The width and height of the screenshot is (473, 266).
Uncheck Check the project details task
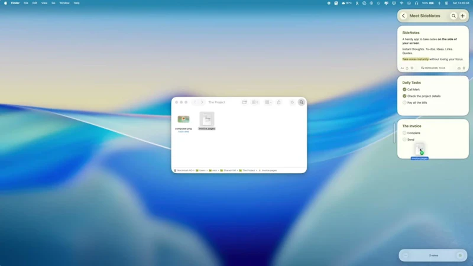404,96
